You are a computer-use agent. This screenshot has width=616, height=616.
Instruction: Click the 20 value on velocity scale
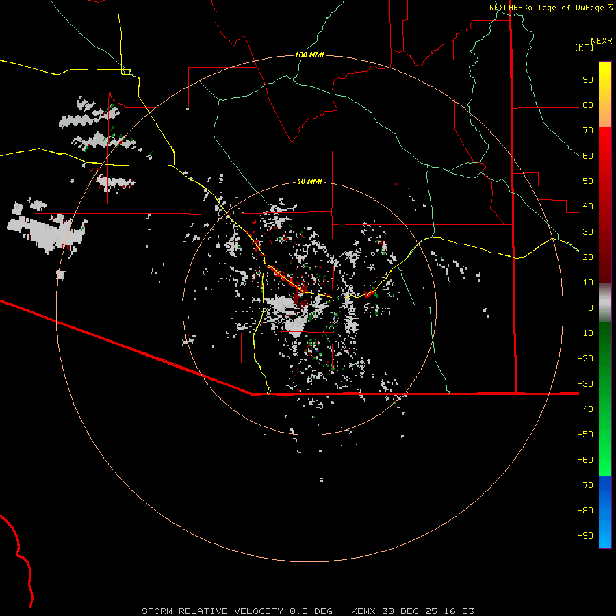pos(588,257)
